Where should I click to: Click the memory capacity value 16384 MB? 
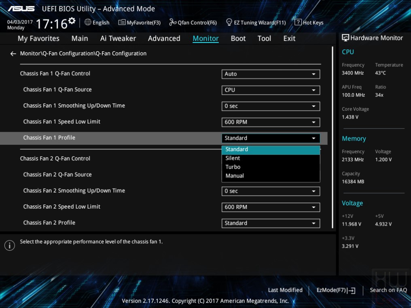point(353,182)
